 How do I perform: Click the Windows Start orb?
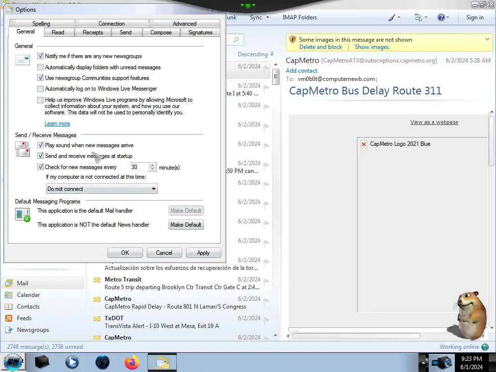coord(13,362)
